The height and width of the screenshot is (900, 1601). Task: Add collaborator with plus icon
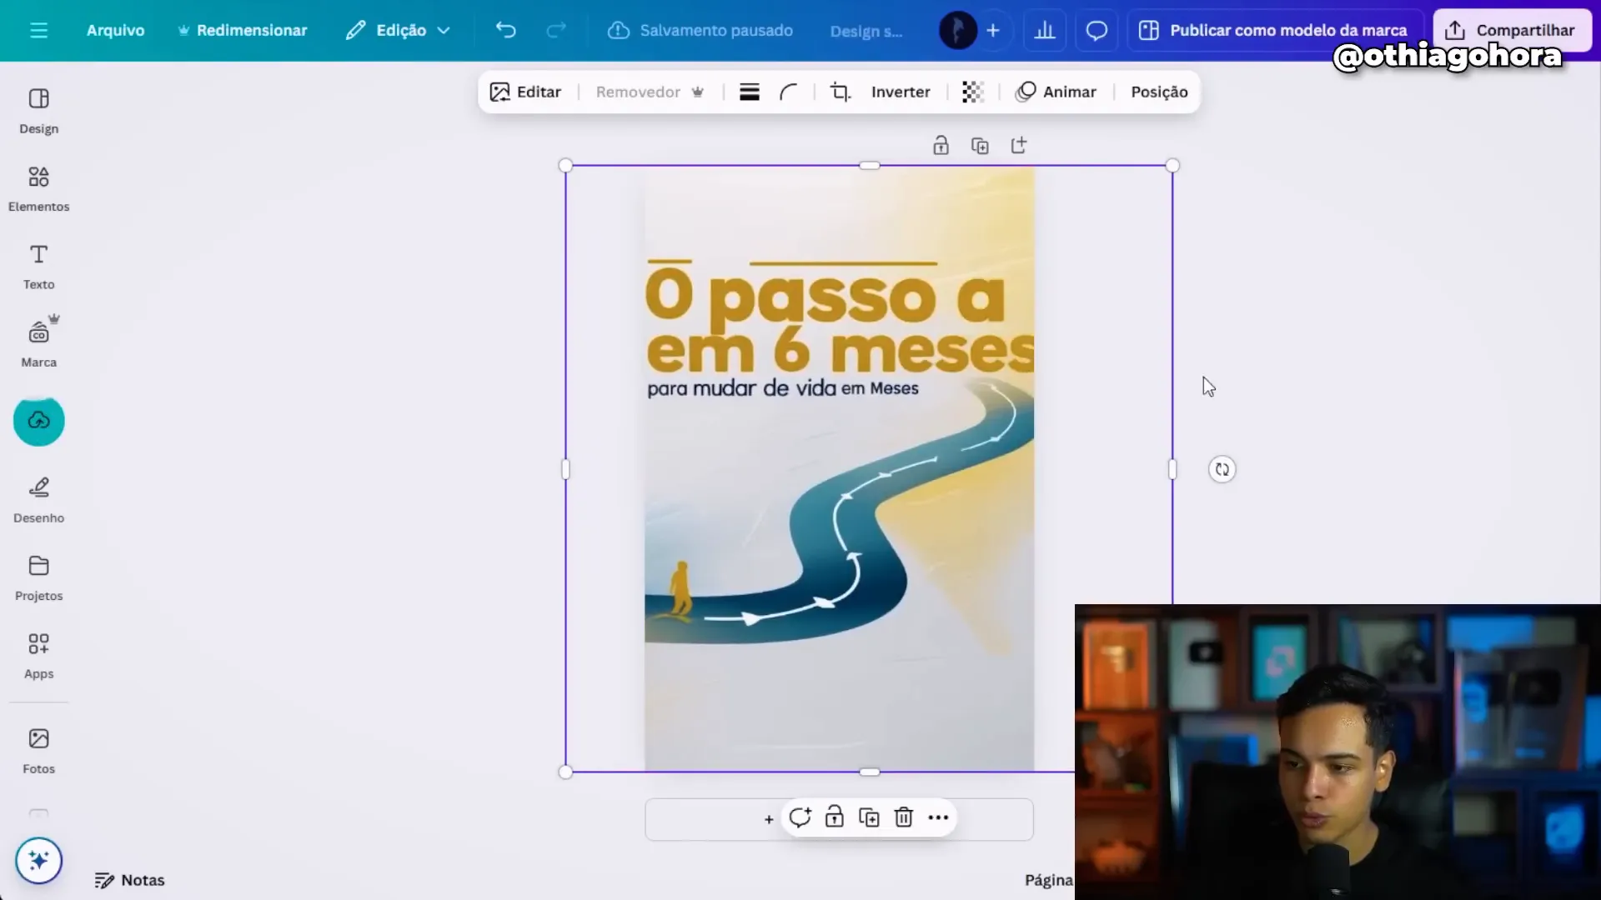[993, 31]
